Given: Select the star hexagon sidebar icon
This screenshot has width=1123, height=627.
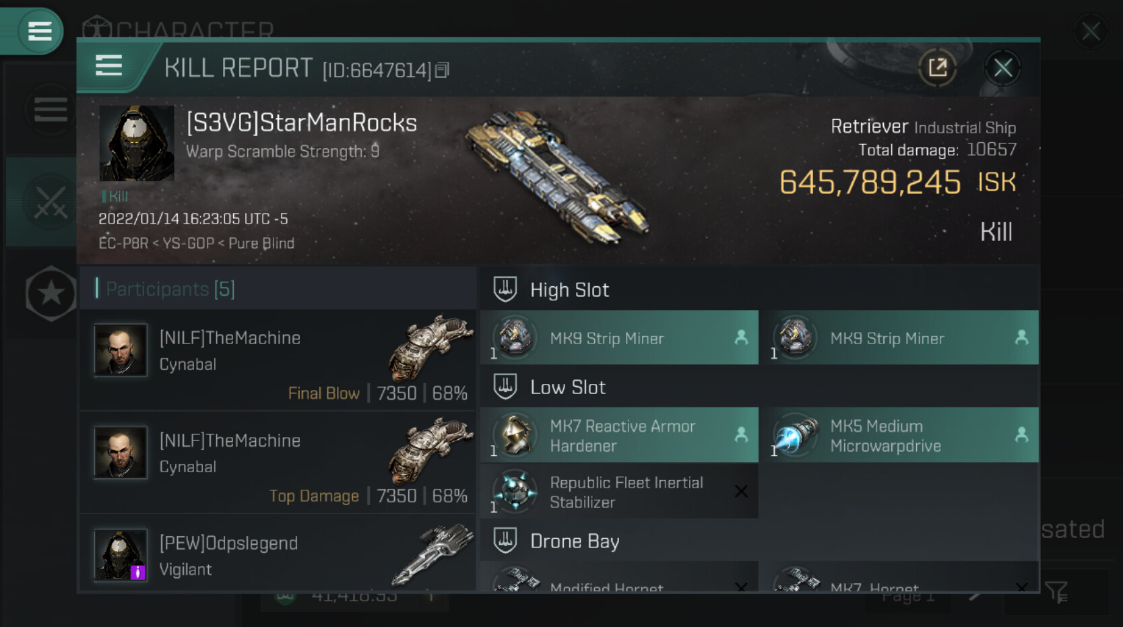Looking at the screenshot, I should [x=51, y=293].
